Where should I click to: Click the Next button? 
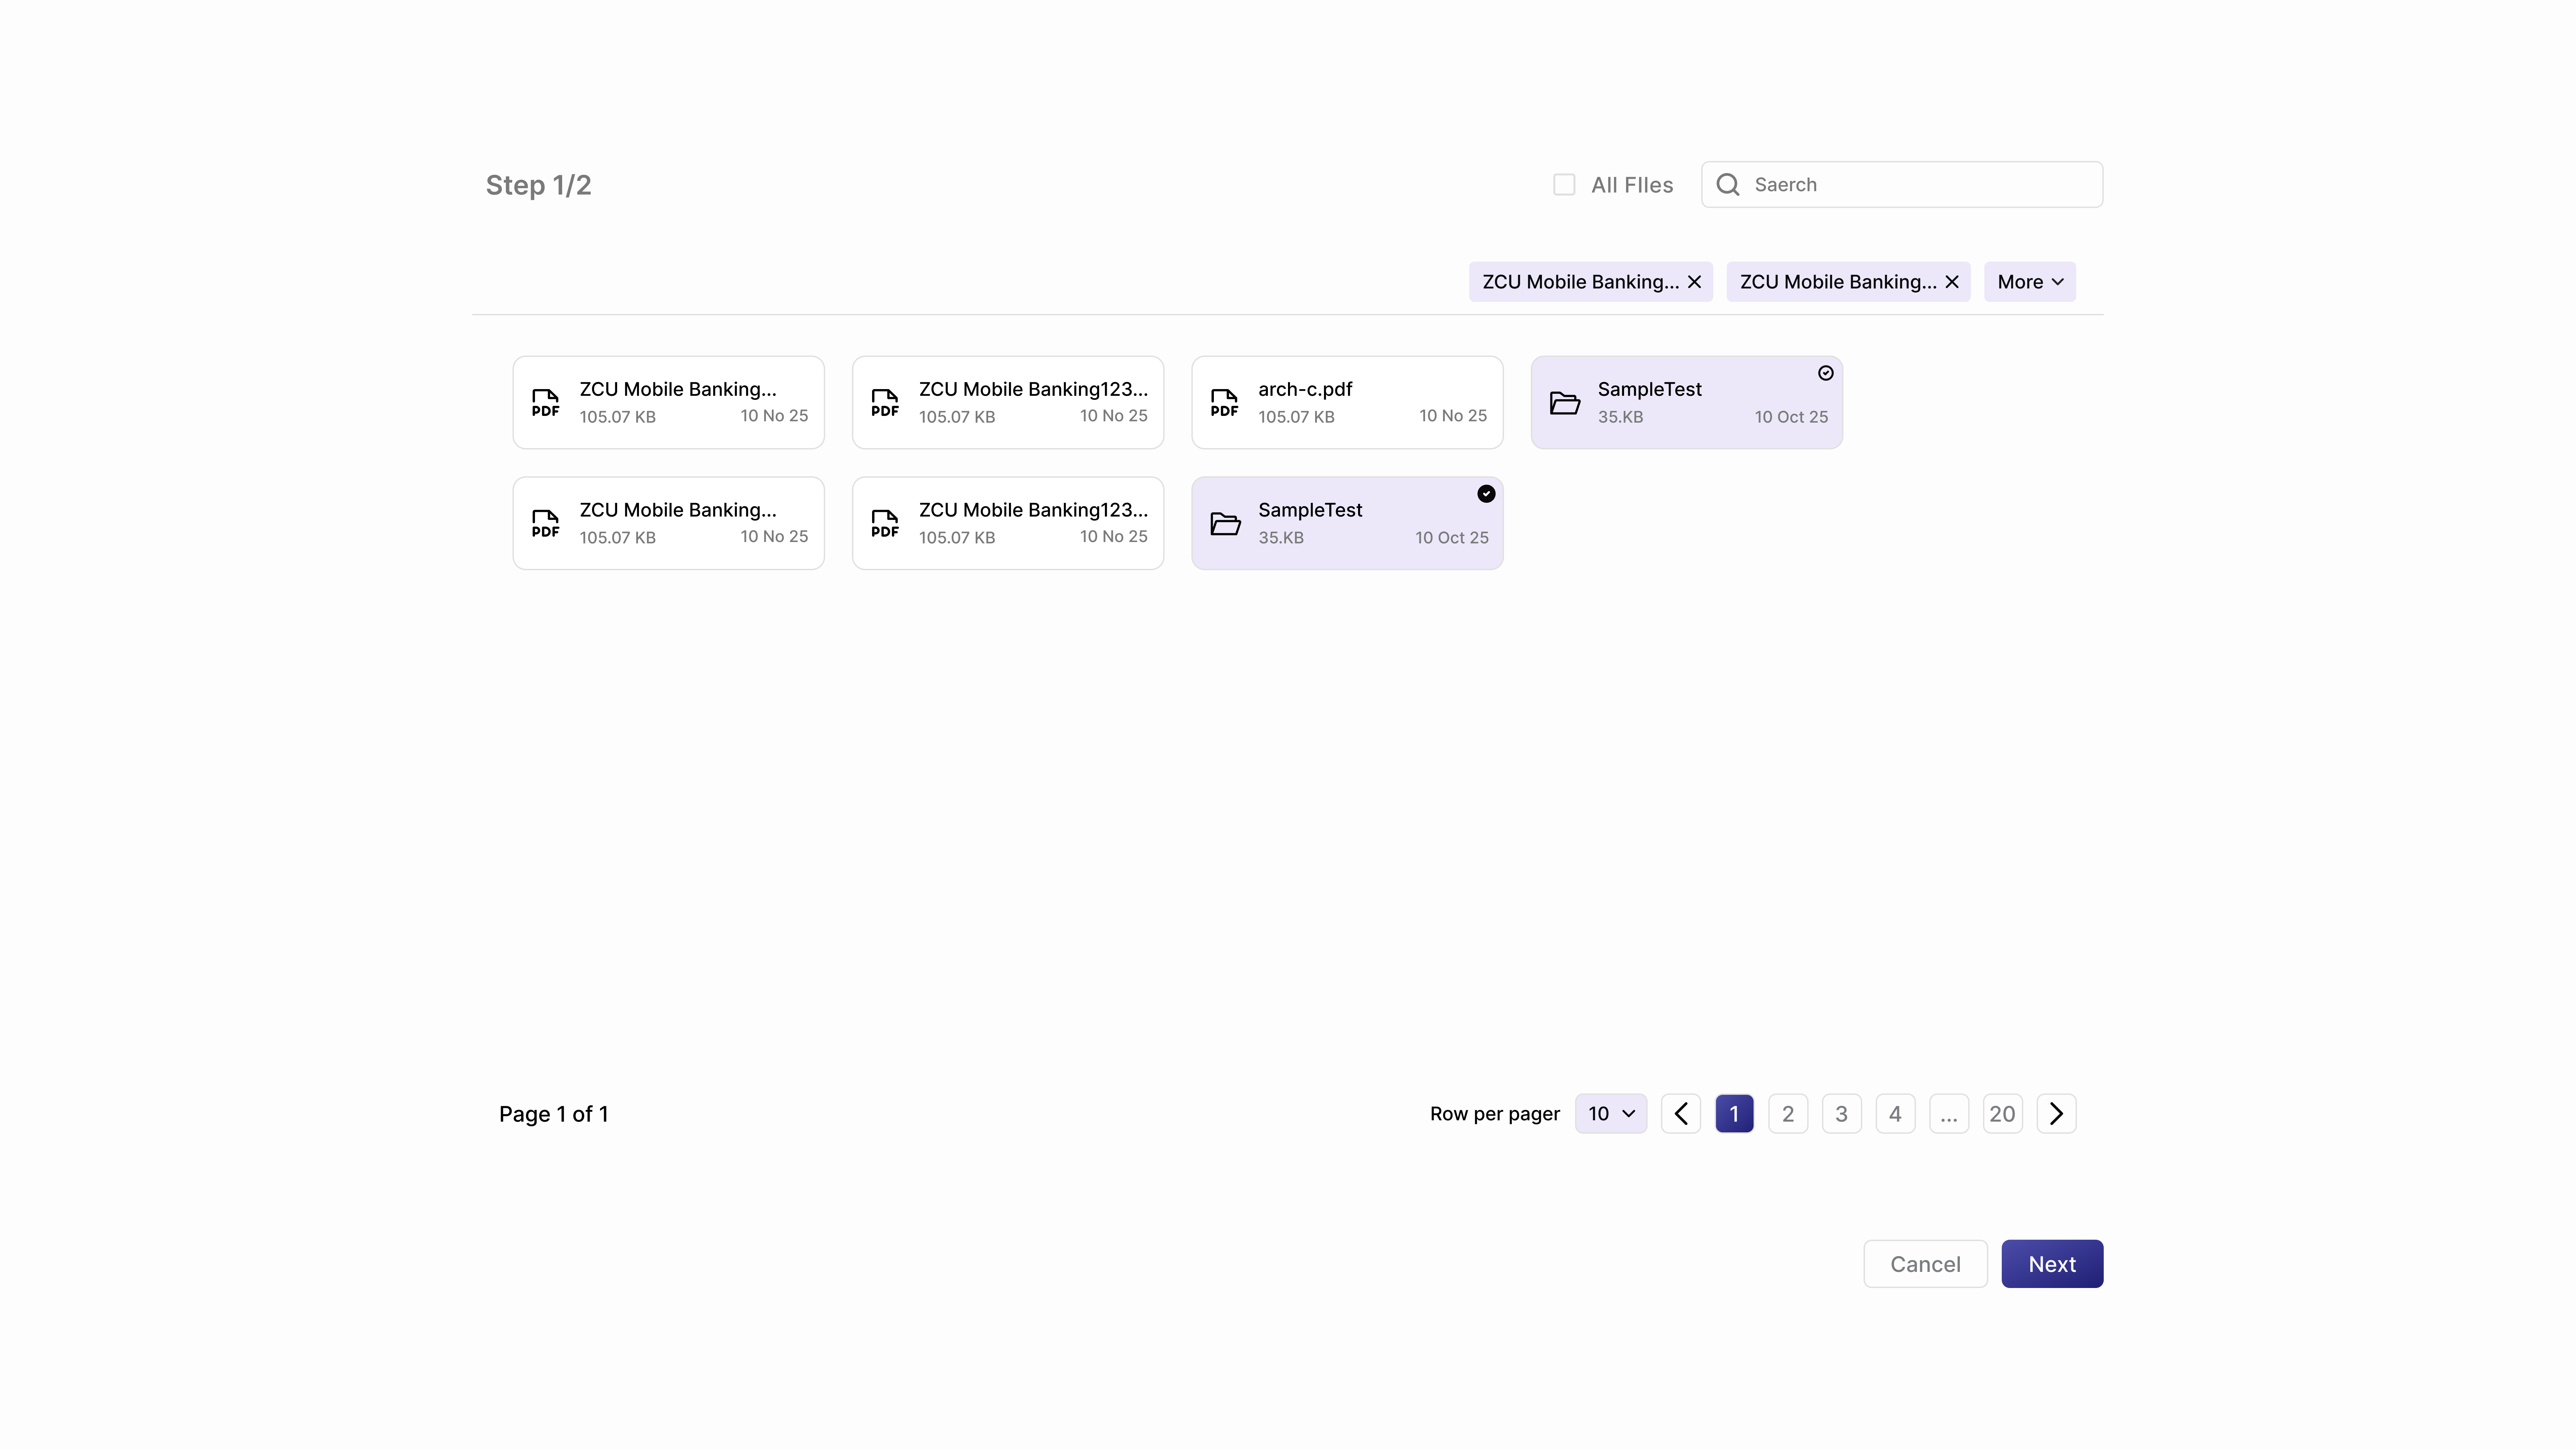2052,1264
